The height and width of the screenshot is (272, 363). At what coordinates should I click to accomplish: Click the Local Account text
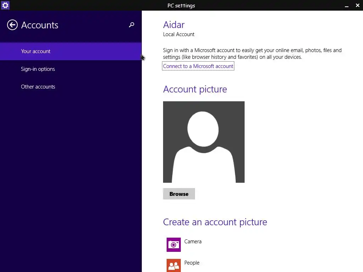(x=179, y=34)
